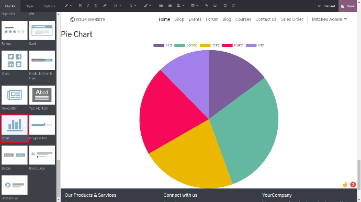The height and width of the screenshot is (202, 361).
Task: Click the insert link icon
Action: coord(207,6)
